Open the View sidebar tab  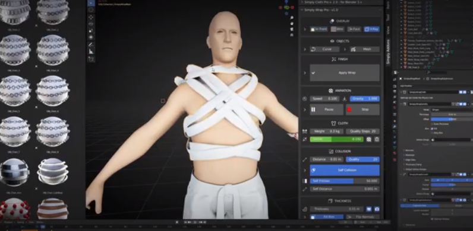coord(388,30)
